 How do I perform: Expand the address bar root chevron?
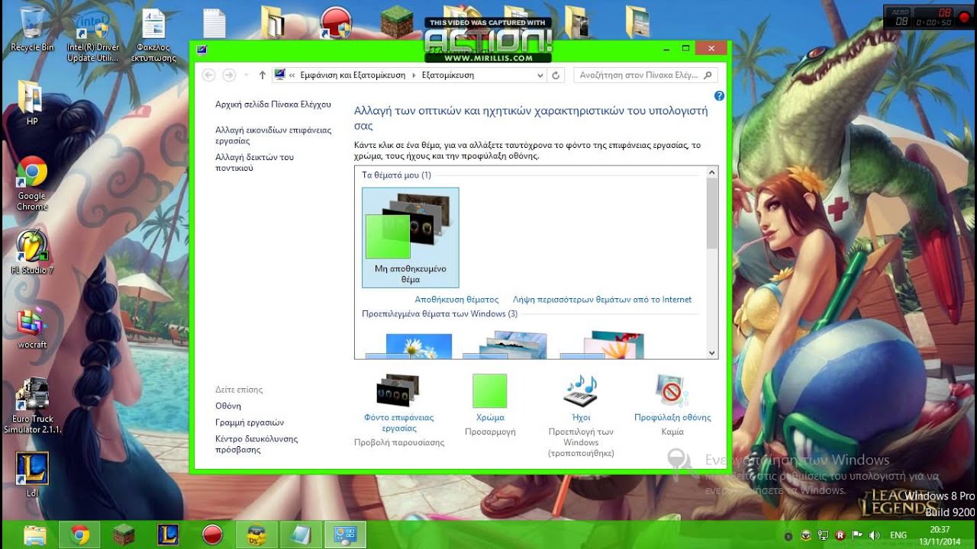[x=292, y=75]
